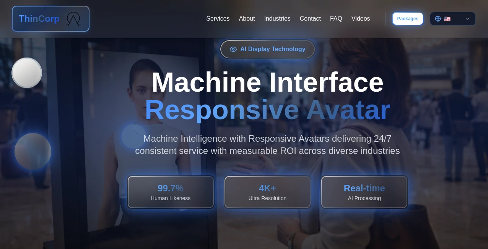Expand the language chevron arrow
This screenshot has height=249, width=488.
tap(468, 19)
